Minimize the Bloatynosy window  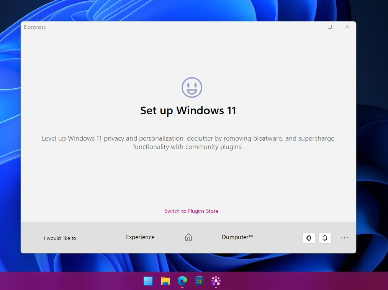tap(312, 27)
